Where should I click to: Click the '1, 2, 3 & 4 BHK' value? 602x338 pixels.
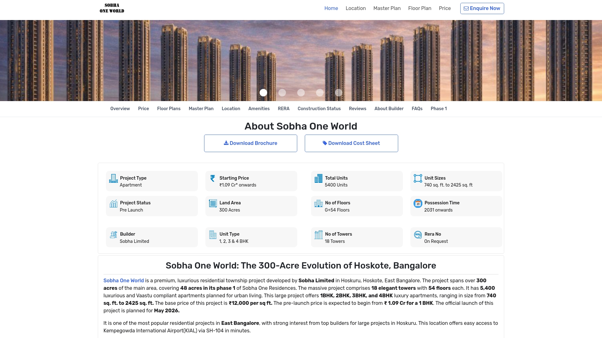point(234,241)
